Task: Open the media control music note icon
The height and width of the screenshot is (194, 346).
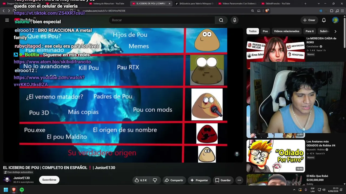Action: (337, 11)
